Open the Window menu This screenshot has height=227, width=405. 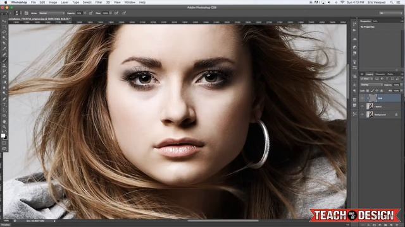coord(130,3)
